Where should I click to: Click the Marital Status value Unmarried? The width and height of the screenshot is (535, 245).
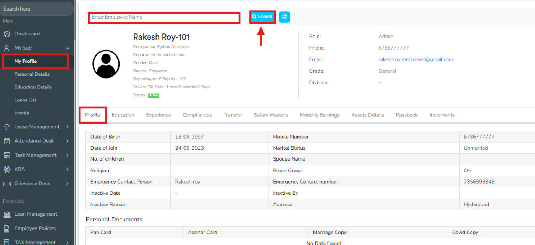pyautogui.click(x=476, y=148)
